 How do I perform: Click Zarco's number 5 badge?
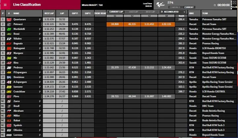click(x=9, y=101)
